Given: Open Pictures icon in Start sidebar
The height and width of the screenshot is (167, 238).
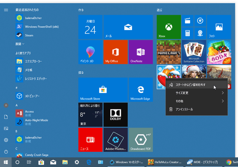Looking at the screenshot, I should 6,129.
